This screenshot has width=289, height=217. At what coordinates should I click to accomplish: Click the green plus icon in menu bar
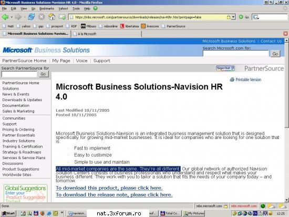(95, 8)
